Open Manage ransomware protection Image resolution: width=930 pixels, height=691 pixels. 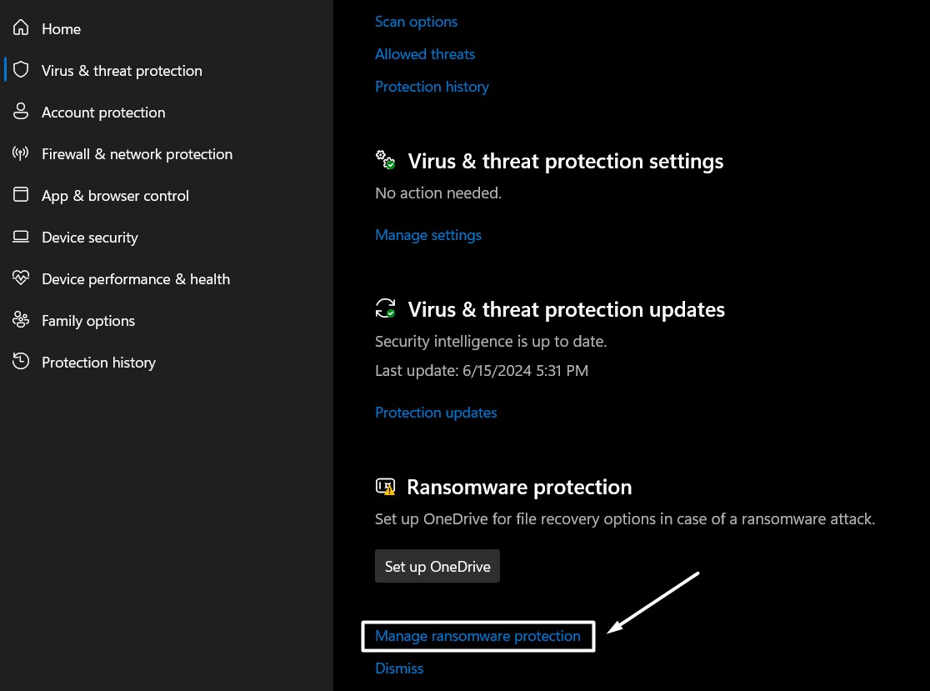(477, 636)
